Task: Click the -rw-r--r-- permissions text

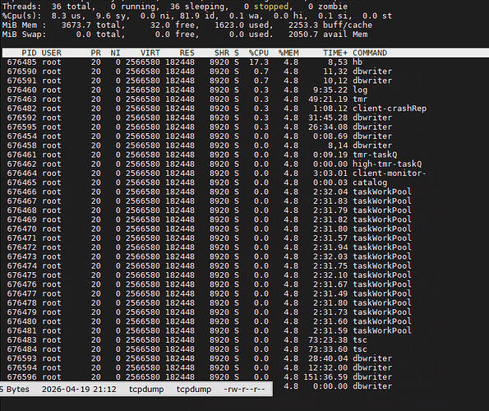Action: tap(244, 389)
